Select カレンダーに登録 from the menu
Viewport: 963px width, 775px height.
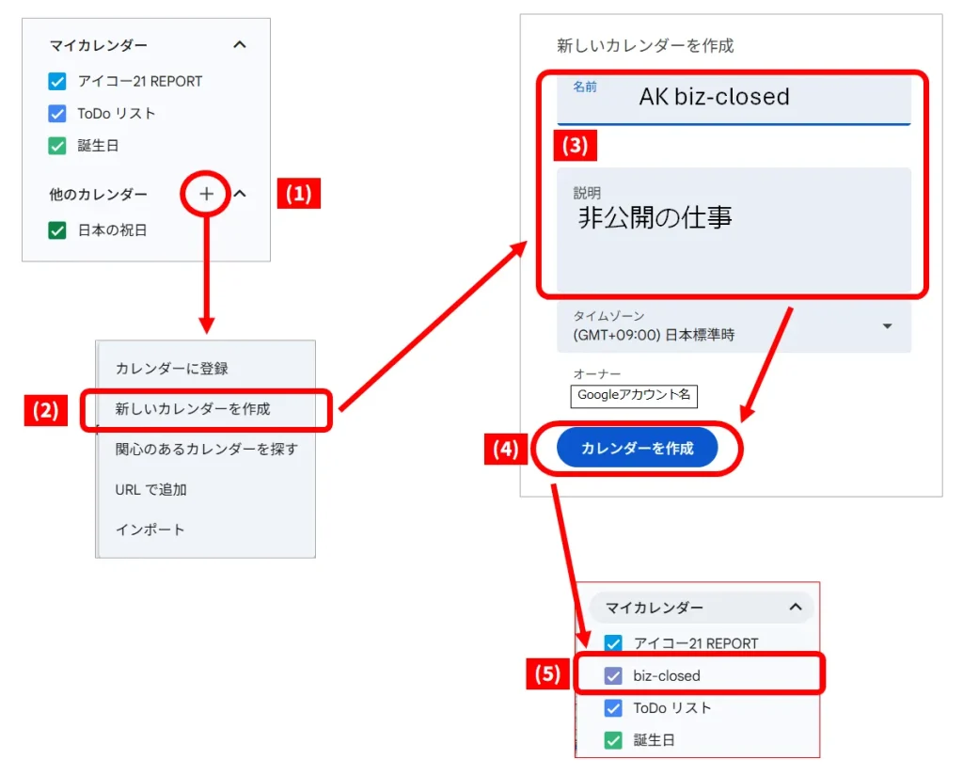coord(172,369)
